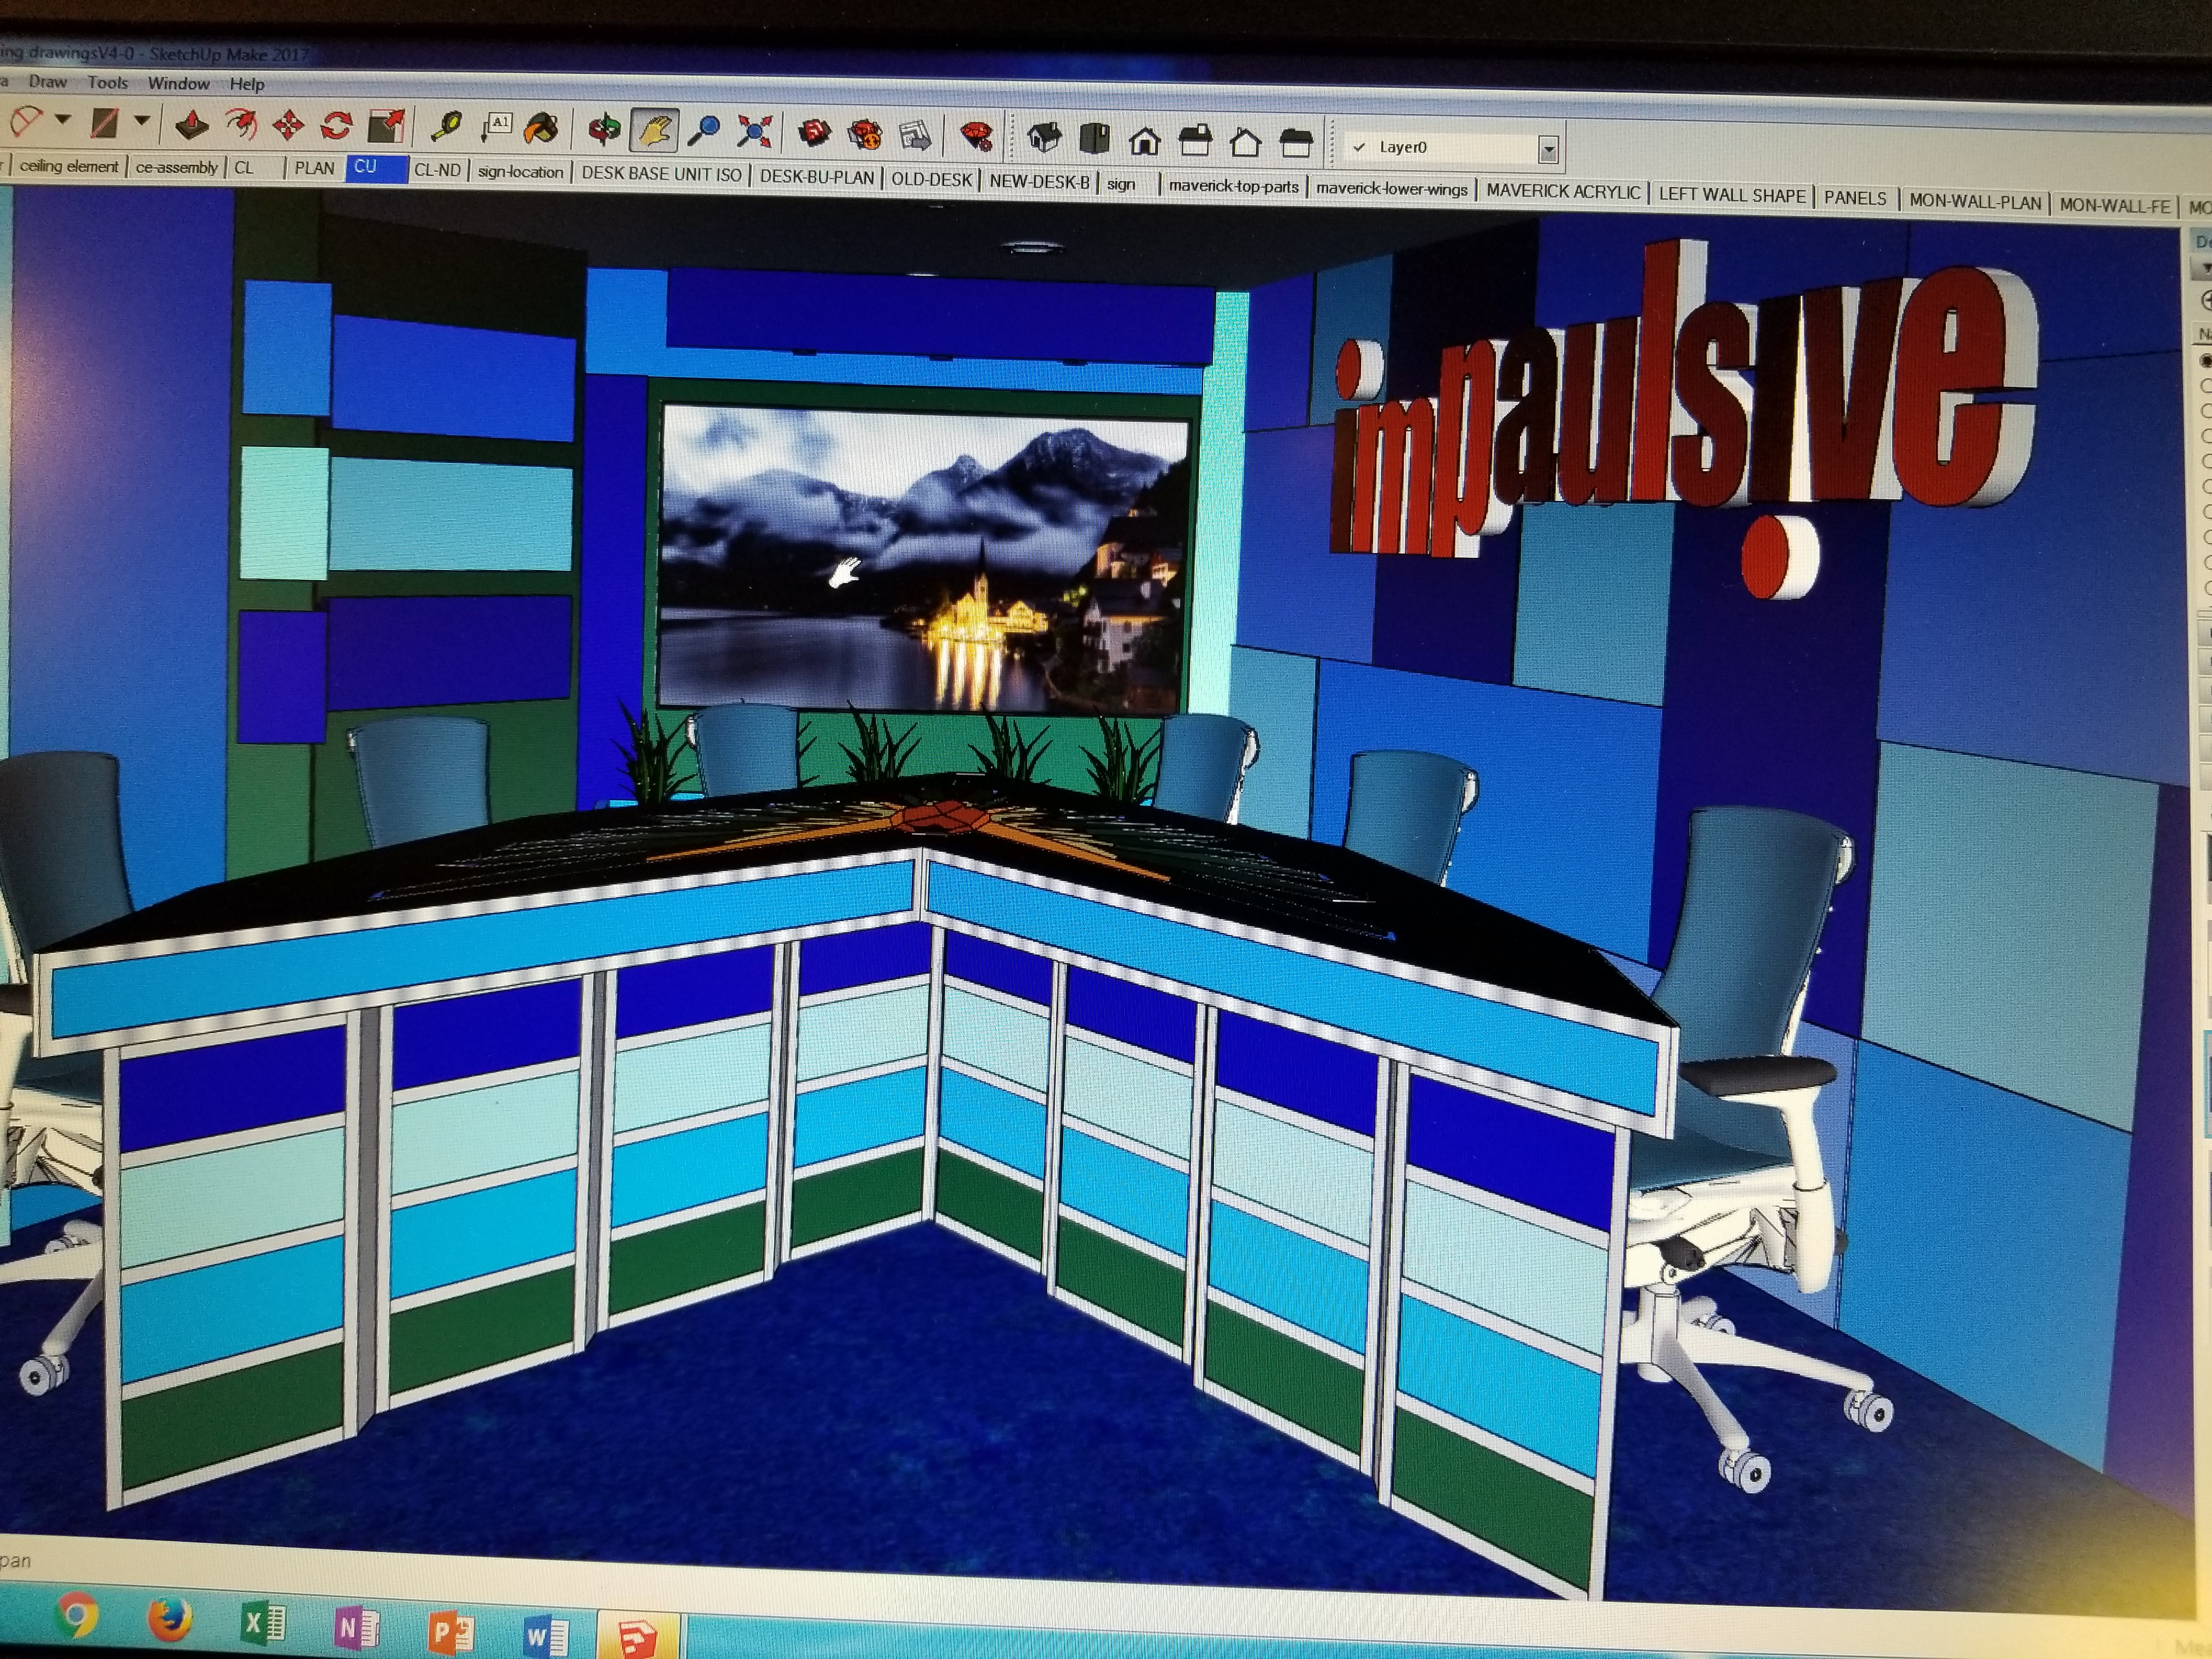Open the Arc tool dropdown arrow
This screenshot has height=1659, width=2212.
coord(63,120)
